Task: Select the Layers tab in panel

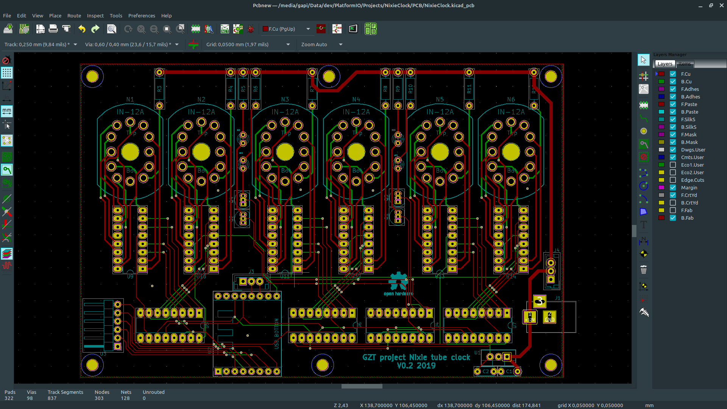Action: (665, 63)
